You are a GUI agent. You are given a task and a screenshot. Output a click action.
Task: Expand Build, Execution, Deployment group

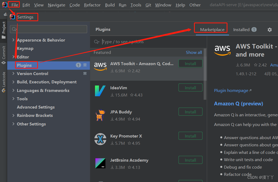click(x=13, y=82)
